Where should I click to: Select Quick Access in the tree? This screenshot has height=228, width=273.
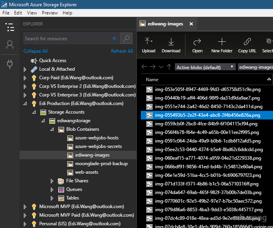pyautogui.click(x=52, y=61)
